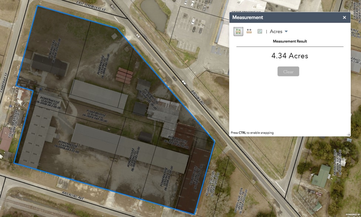
Task: Click the Clear button
Action: click(x=288, y=71)
